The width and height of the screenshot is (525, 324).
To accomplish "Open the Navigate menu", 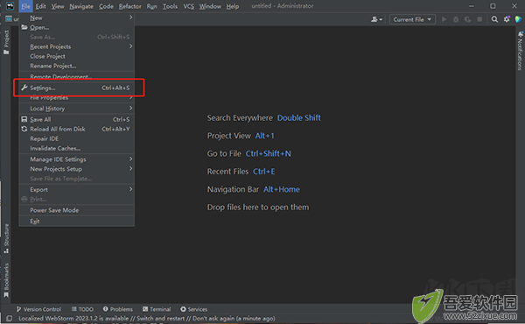I will [x=81, y=6].
